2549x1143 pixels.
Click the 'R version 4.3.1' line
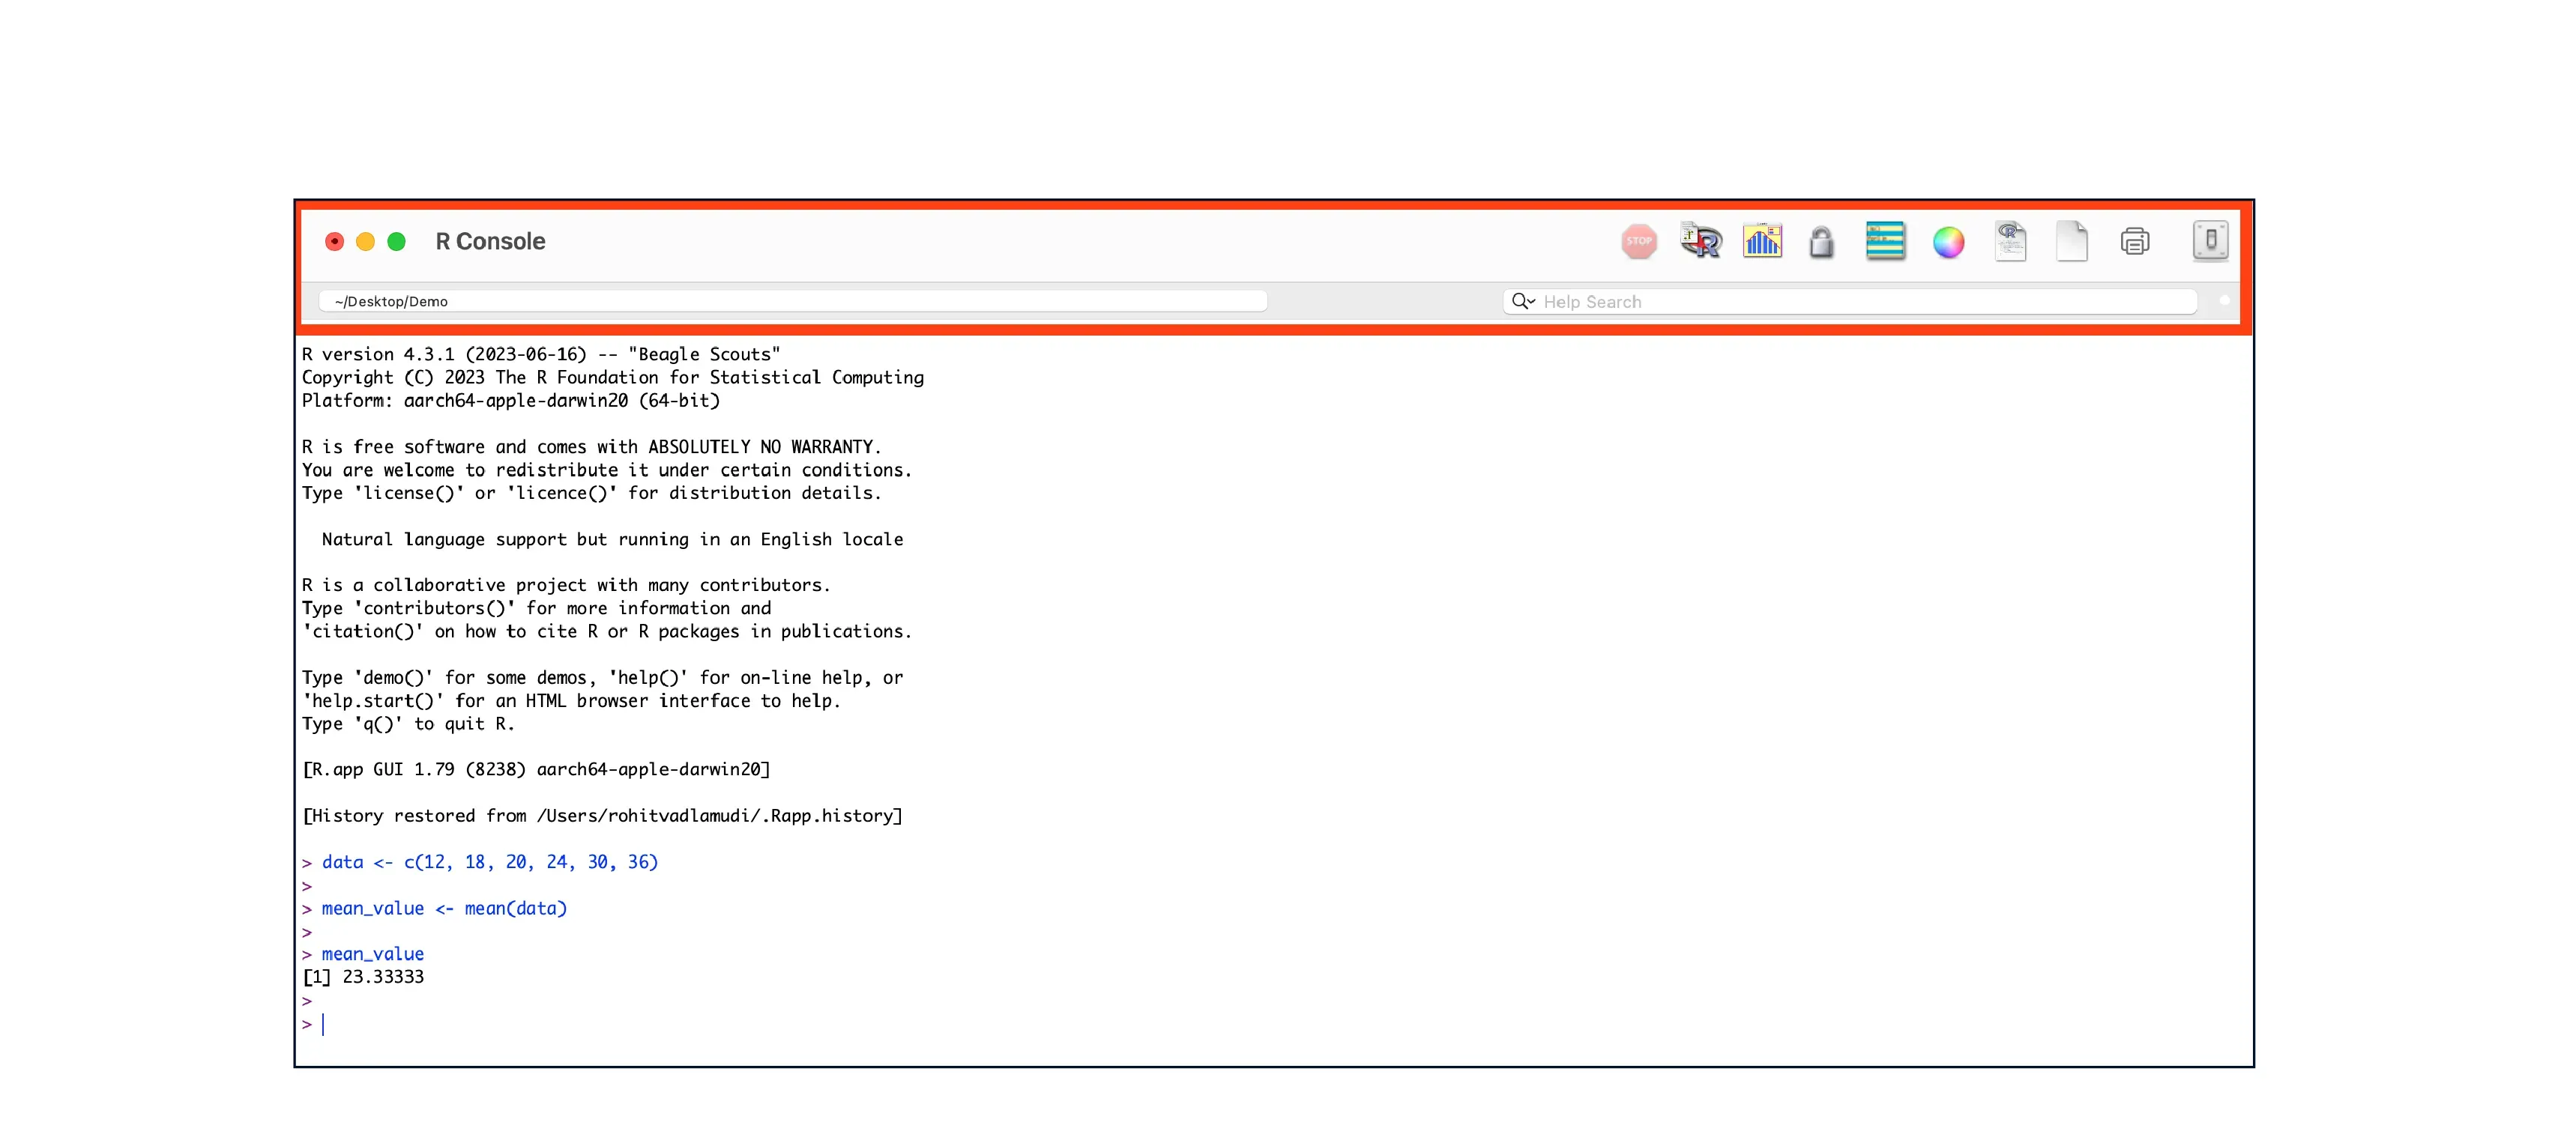541,354
